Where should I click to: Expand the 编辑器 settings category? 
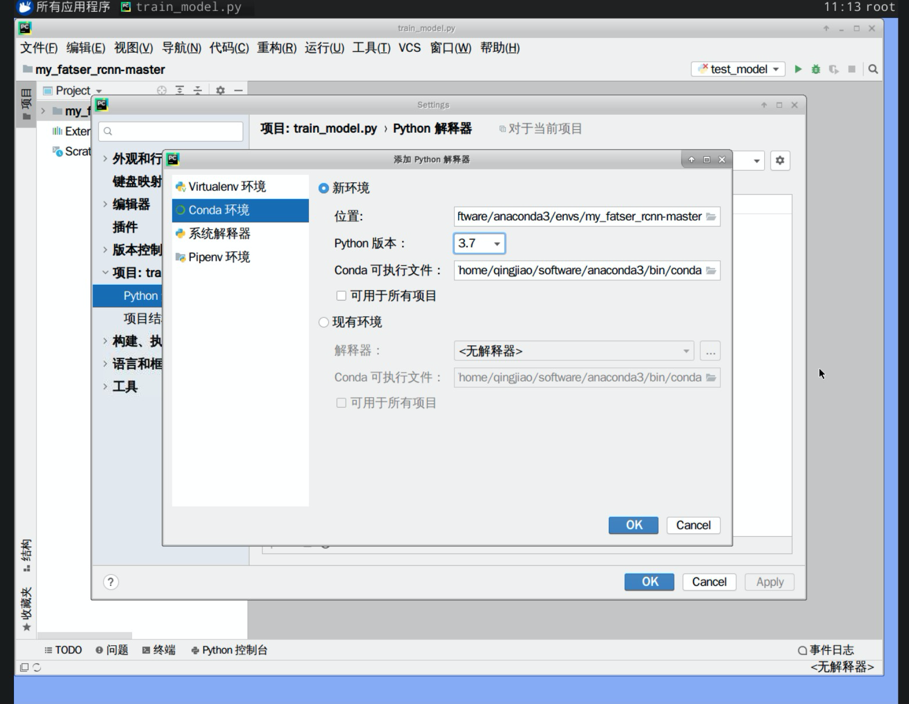pyautogui.click(x=105, y=204)
